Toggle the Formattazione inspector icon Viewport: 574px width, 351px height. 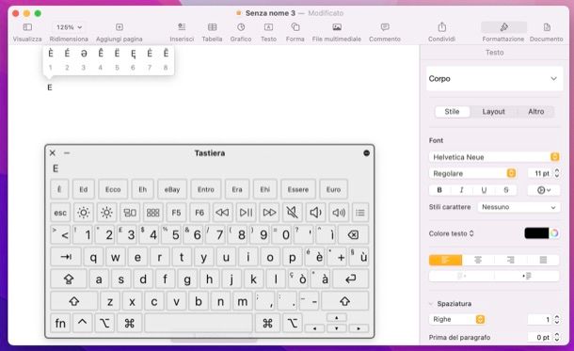(503, 27)
